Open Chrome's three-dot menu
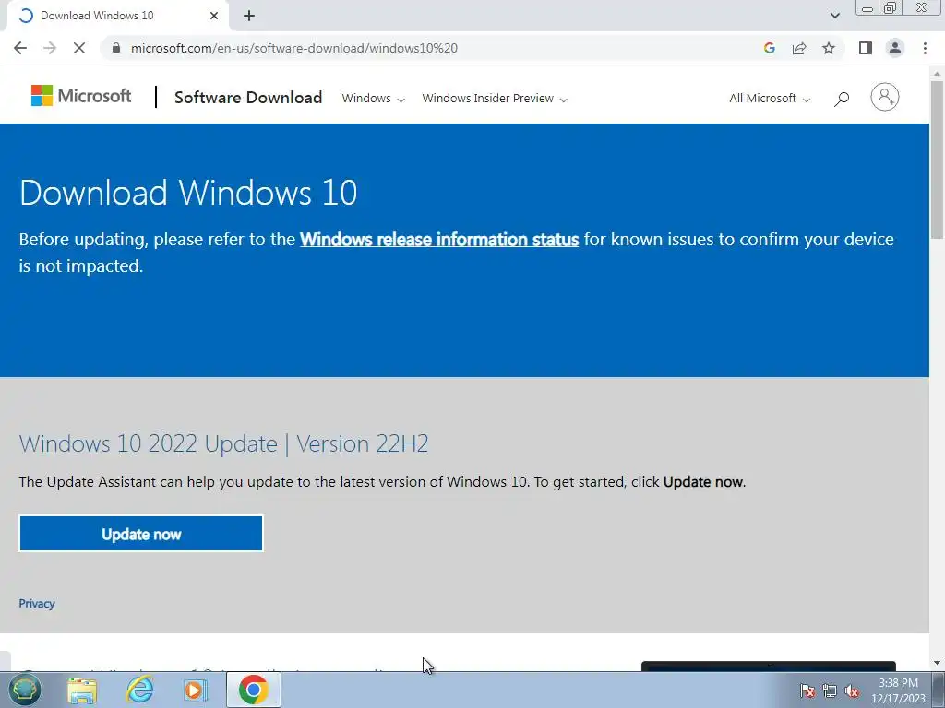Screen dimensions: 945x708 coord(925,48)
